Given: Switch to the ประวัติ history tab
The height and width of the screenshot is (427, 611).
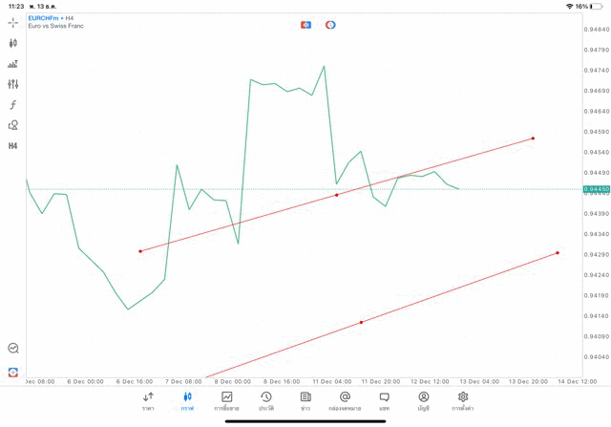Looking at the screenshot, I should click(x=266, y=401).
